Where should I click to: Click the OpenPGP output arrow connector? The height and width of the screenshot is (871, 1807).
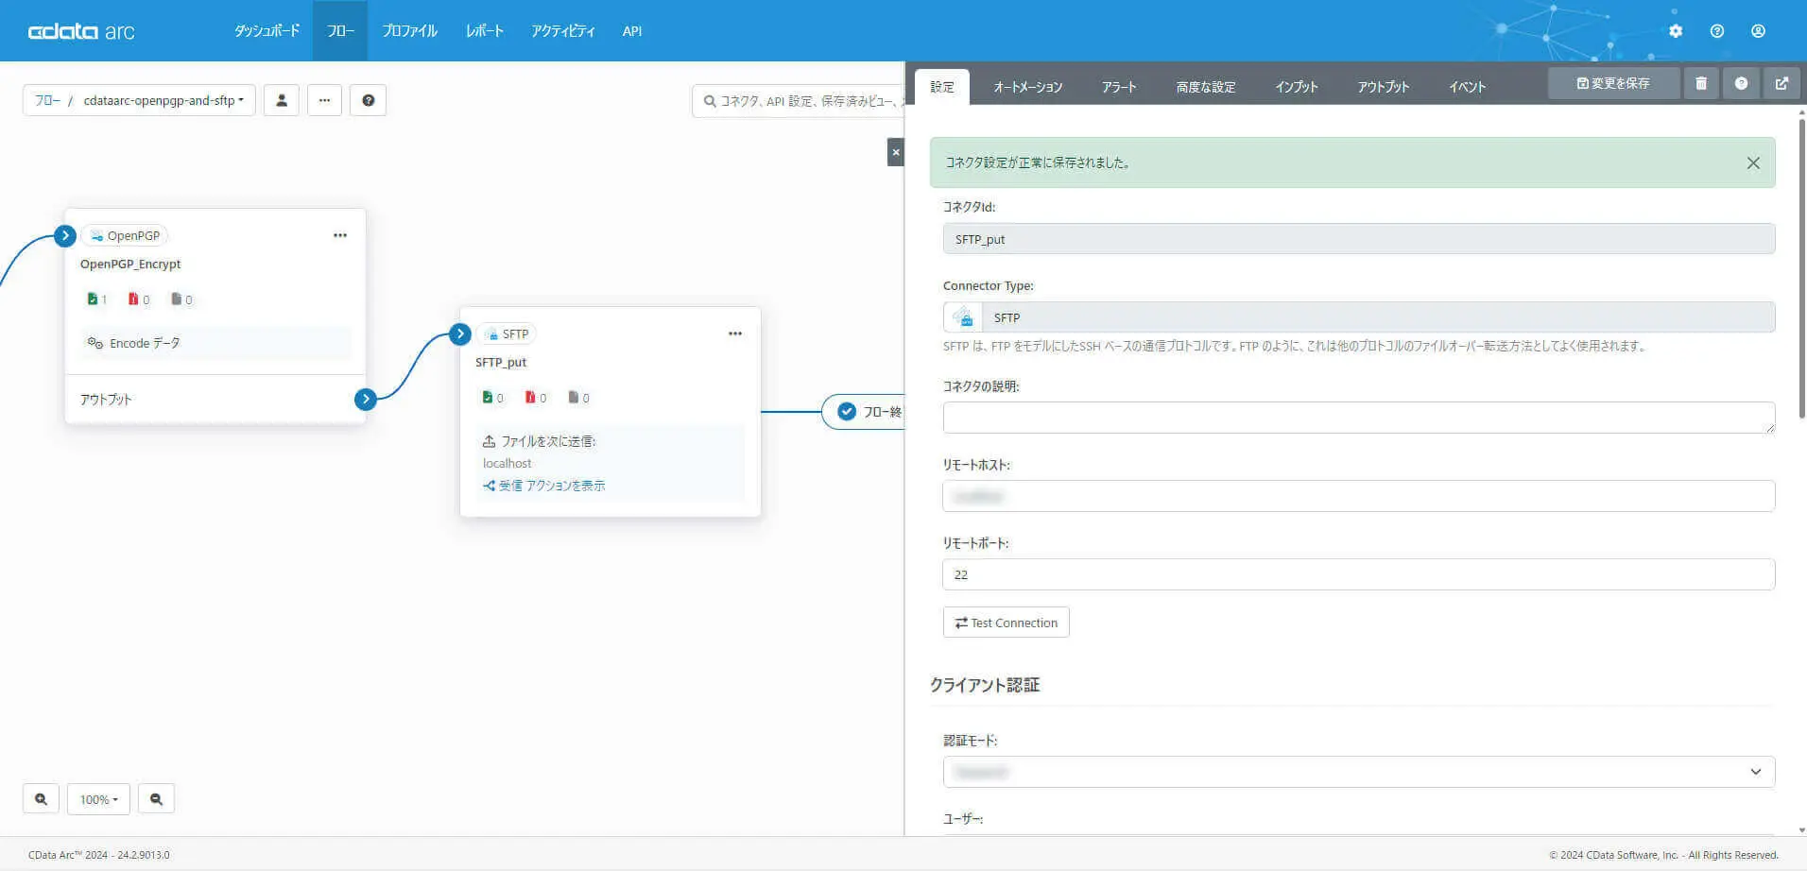[366, 399]
